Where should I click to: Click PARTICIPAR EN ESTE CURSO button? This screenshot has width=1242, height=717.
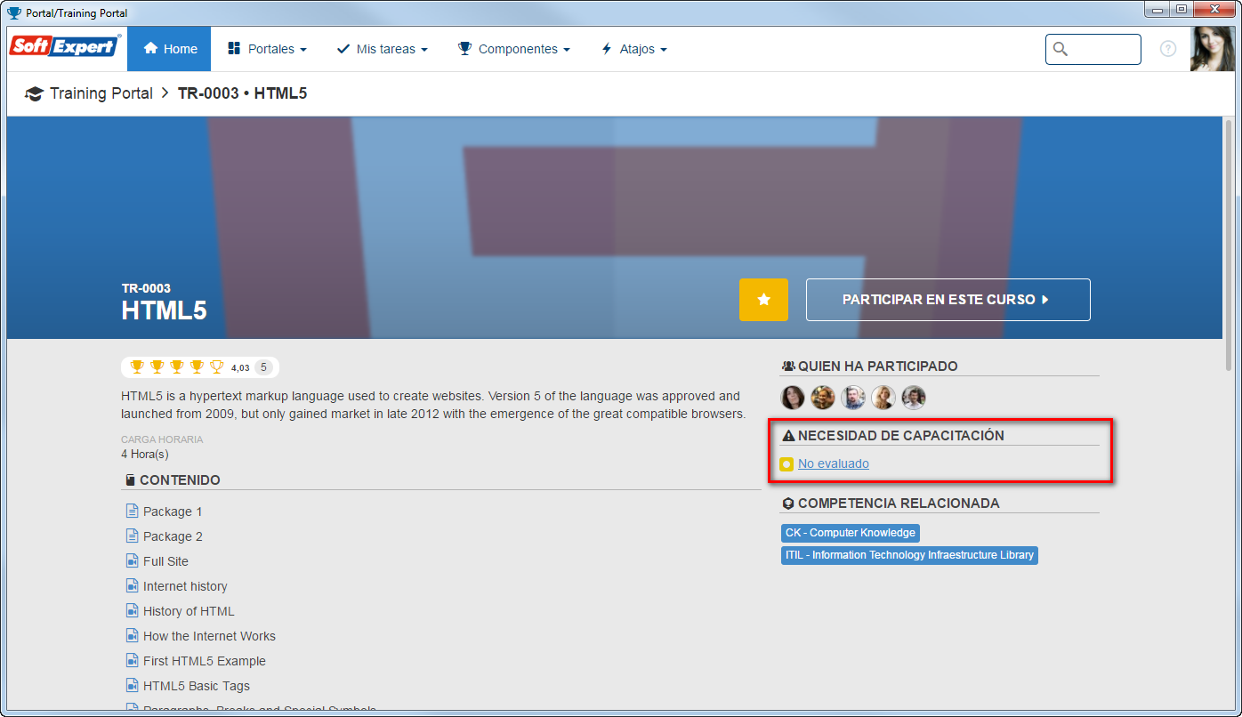point(948,300)
